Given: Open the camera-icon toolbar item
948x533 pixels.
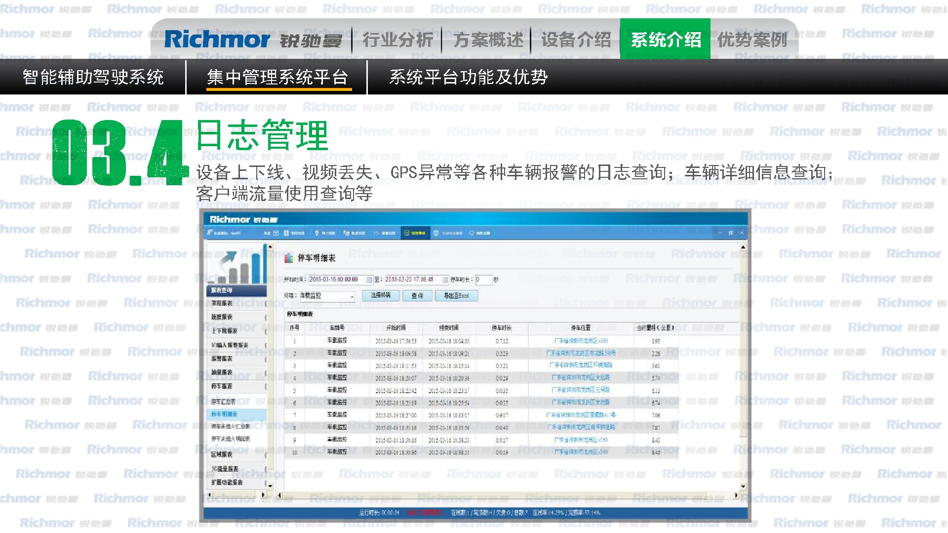Looking at the screenshot, I should point(385,233).
